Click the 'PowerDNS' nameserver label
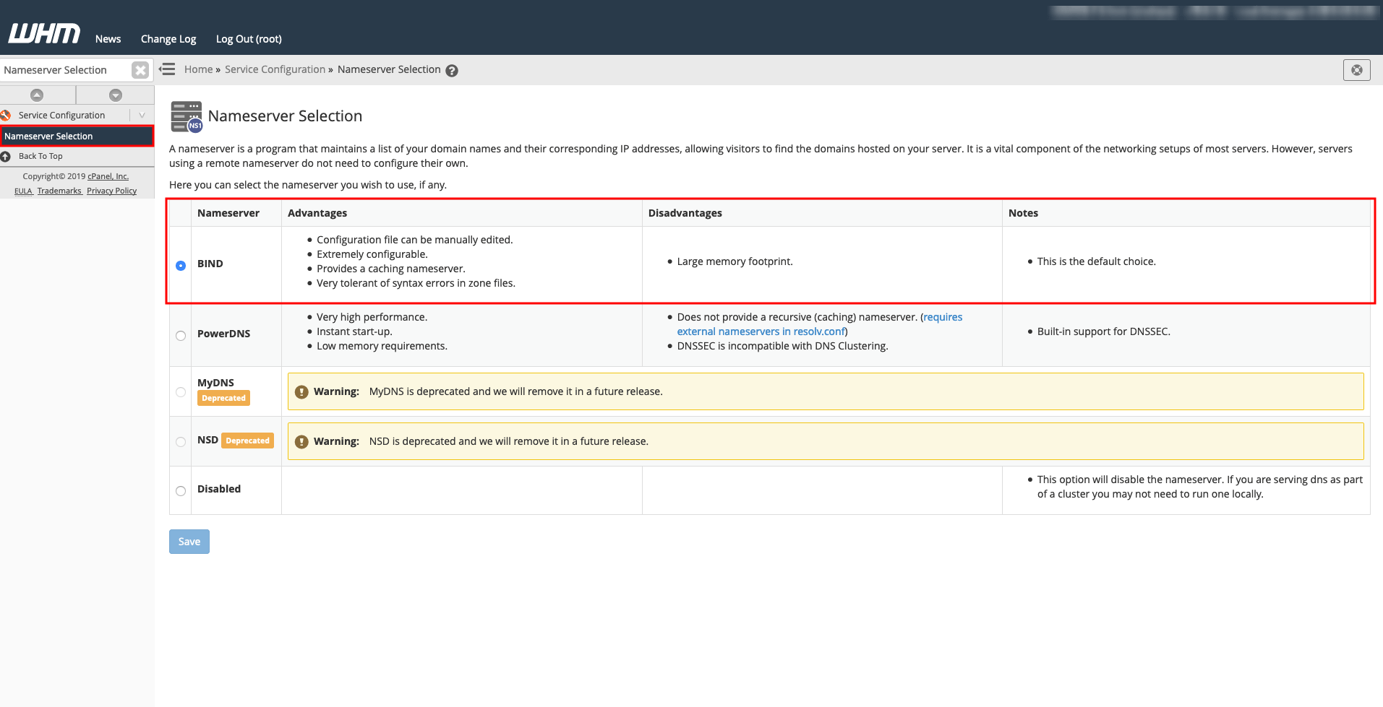Viewport: 1383px width, 707px height. click(x=223, y=334)
